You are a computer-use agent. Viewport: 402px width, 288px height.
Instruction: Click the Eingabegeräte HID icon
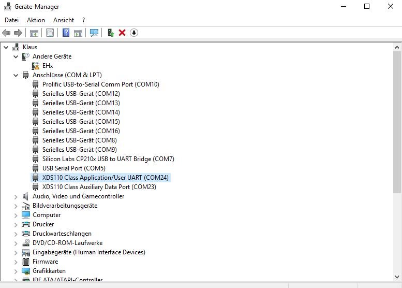(x=26, y=252)
